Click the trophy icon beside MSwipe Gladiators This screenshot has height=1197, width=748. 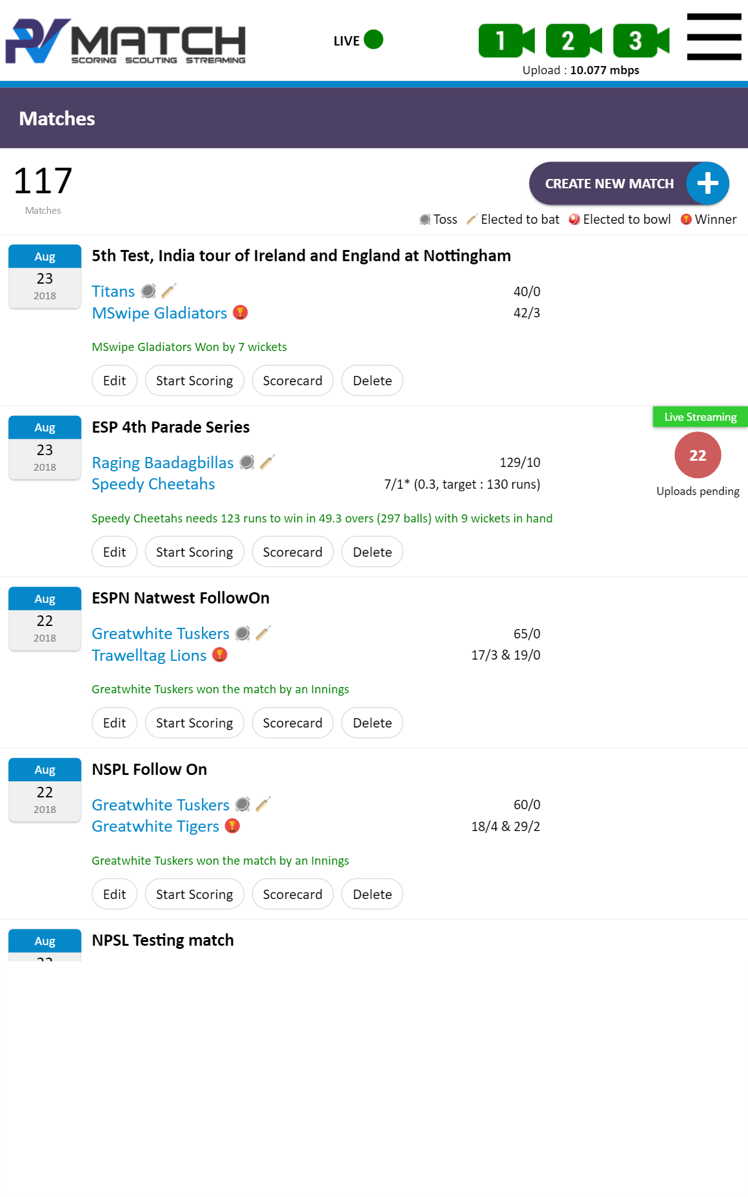coord(241,312)
